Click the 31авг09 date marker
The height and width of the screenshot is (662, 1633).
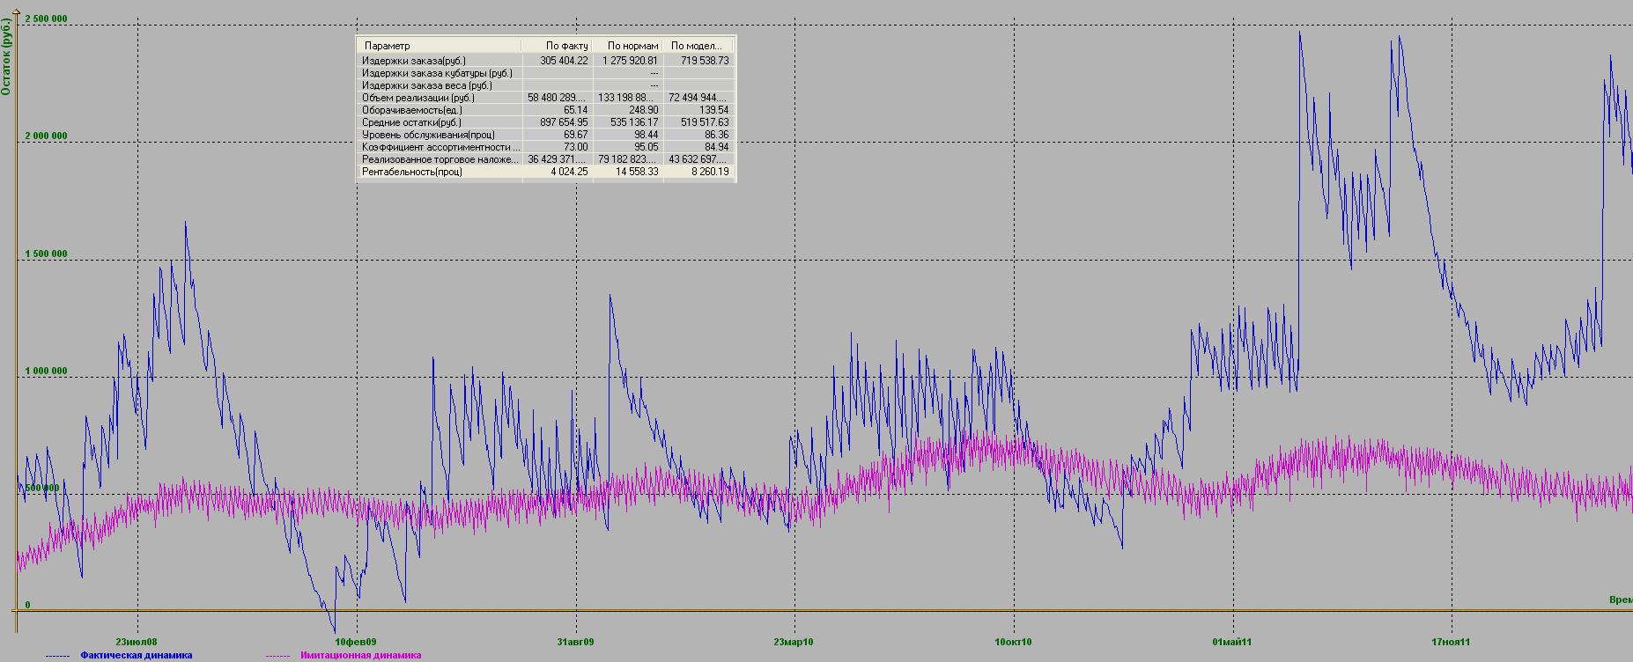click(575, 642)
